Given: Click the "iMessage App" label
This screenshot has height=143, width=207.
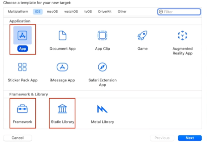Looking at the screenshot, I should click(x=62, y=80).
